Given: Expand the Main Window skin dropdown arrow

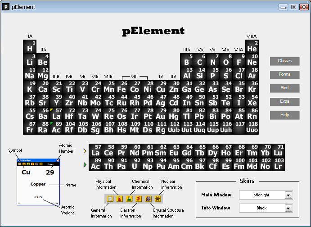Looking at the screenshot, I should 288,195.
